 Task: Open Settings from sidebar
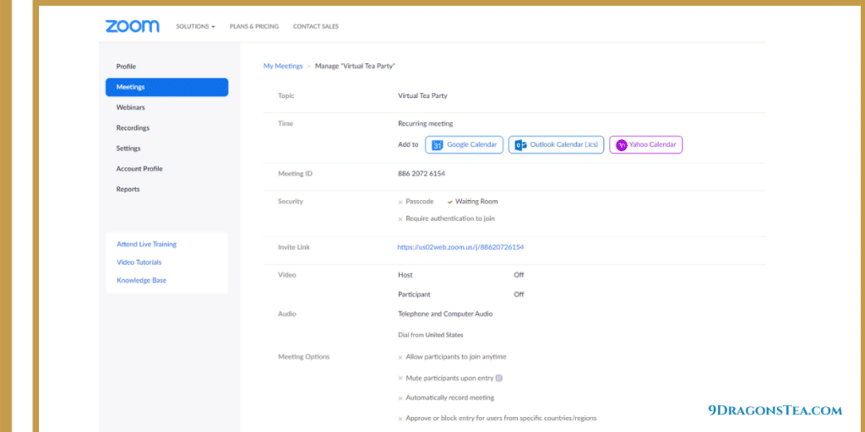(128, 148)
